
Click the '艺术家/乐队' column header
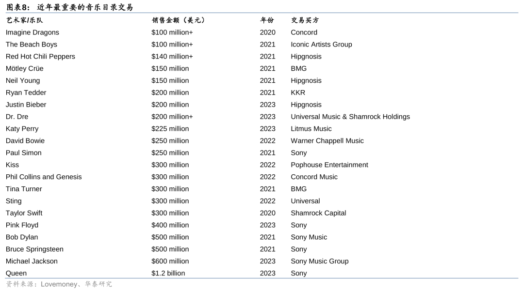[x=24, y=20]
